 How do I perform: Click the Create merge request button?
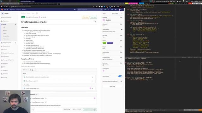(89, 110)
